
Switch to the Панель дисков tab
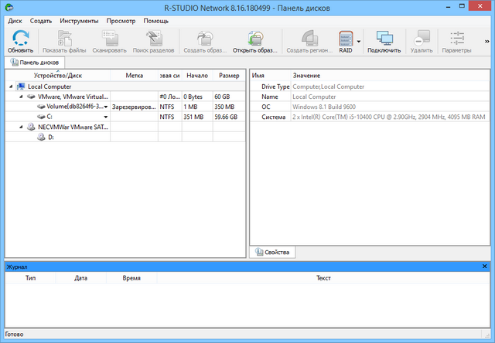[34, 63]
